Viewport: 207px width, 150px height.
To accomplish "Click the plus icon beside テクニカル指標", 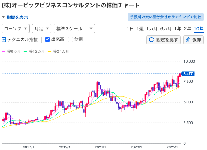I will pyautogui.click(x=4, y=40).
